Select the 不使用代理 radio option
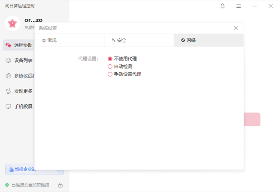 pos(110,59)
